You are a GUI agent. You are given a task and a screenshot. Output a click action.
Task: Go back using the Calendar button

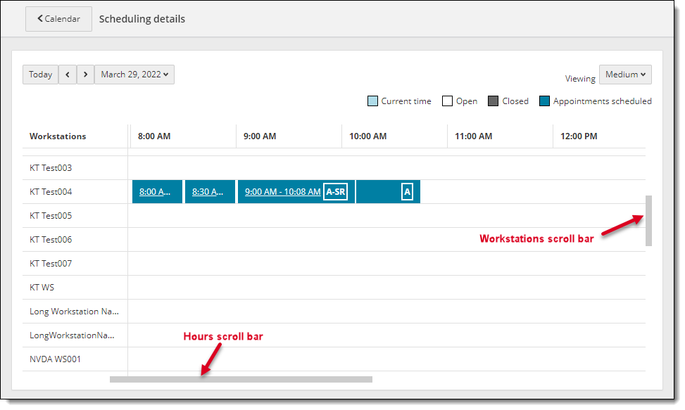[58, 19]
